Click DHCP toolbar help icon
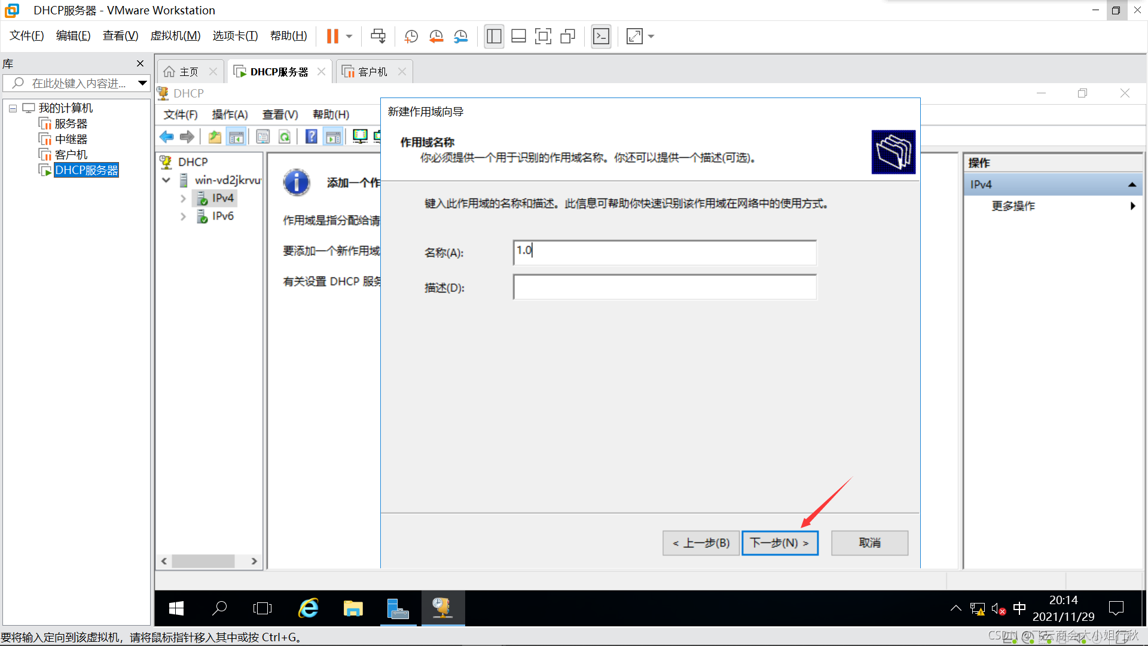 311,137
